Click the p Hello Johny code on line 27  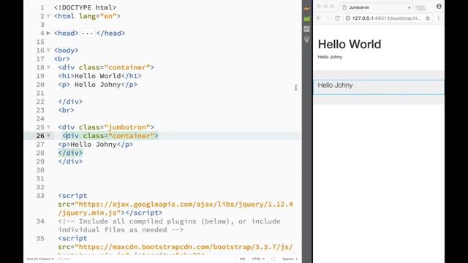pos(96,145)
